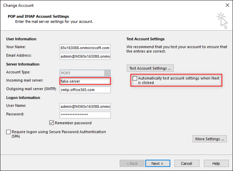
Task: Close the Change Account dialog
Action: point(227,6)
